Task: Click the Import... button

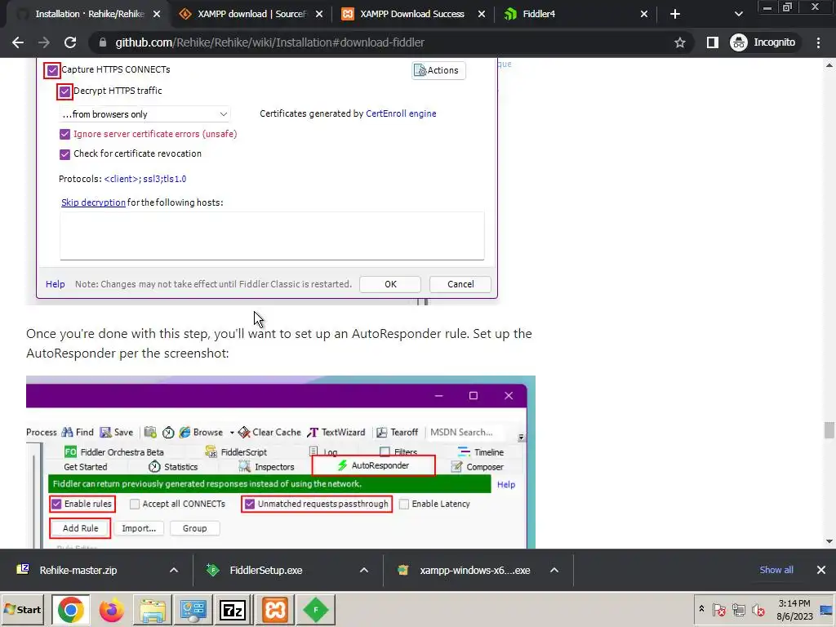Action: (139, 528)
